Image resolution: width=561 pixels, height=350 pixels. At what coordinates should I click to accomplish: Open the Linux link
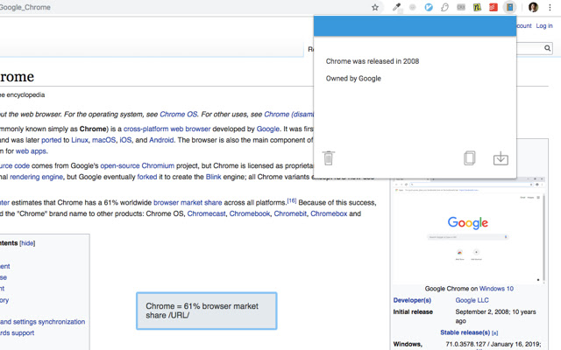pyautogui.click(x=80, y=140)
